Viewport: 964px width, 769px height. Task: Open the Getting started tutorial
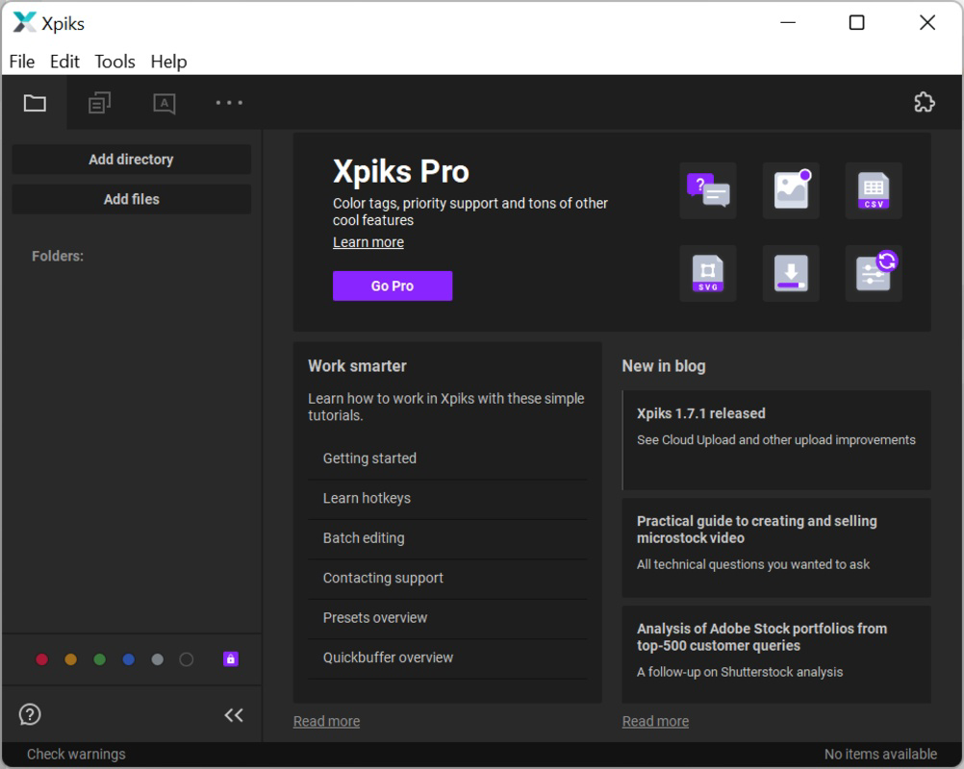pos(447,459)
